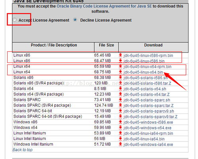
Task: Click the '124.74 MB' file size cell
Action: coord(104,105)
